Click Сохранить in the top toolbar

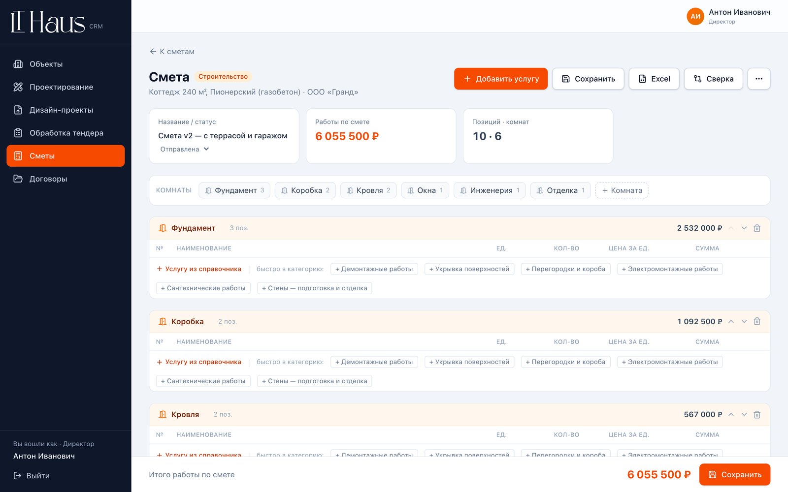pos(588,79)
